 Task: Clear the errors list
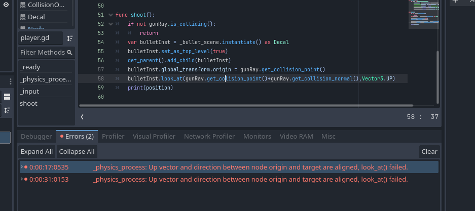pyautogui.click(x=429, y=151)
